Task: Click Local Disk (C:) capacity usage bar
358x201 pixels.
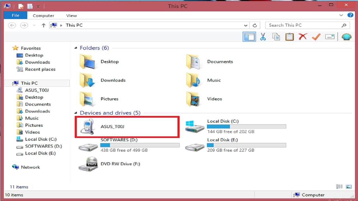Action: point(246,126)
